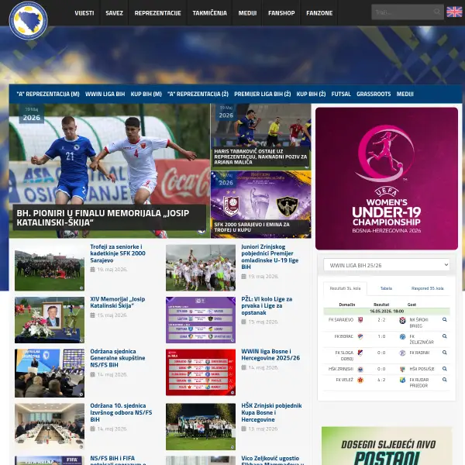465x465 pixels.
Task: Open FK Borac match details magnifier icon
Action: coord(445,336)
